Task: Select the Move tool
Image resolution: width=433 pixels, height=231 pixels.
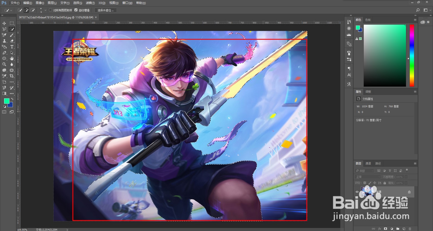Action: (x=4, y=23)
